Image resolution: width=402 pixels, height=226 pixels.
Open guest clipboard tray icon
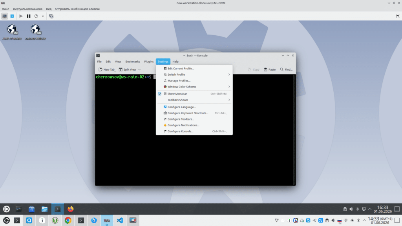coord(345,209)
